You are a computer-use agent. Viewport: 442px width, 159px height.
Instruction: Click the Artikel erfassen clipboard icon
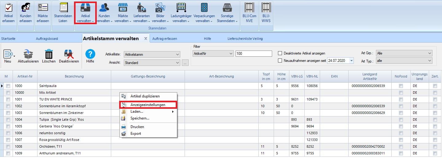9,8
